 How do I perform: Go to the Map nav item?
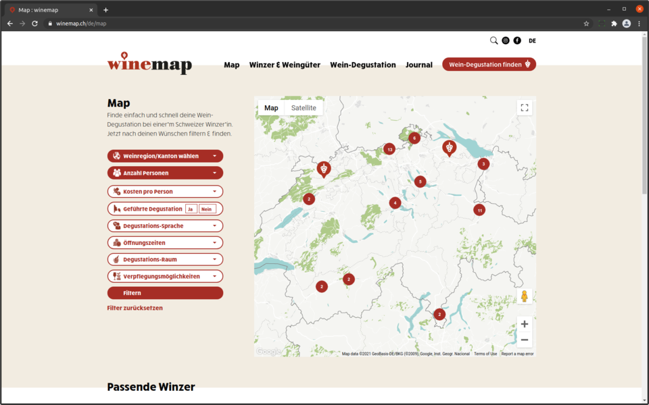[x=232, y=65]
